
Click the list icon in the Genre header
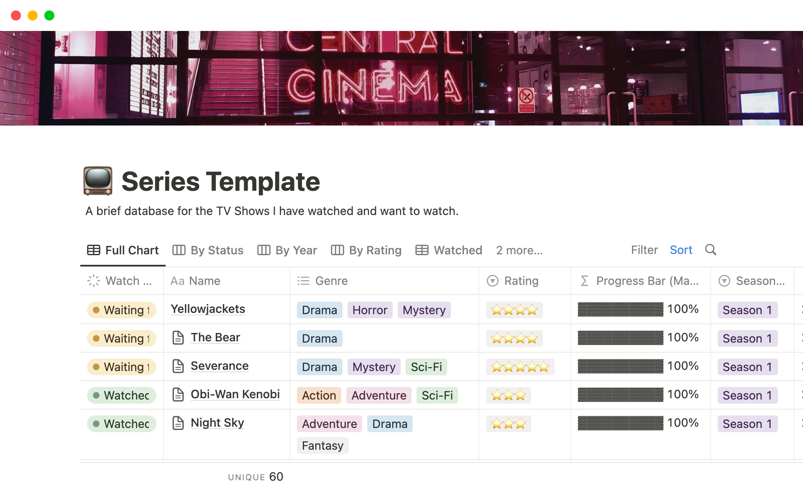click(x=303, y=281)
